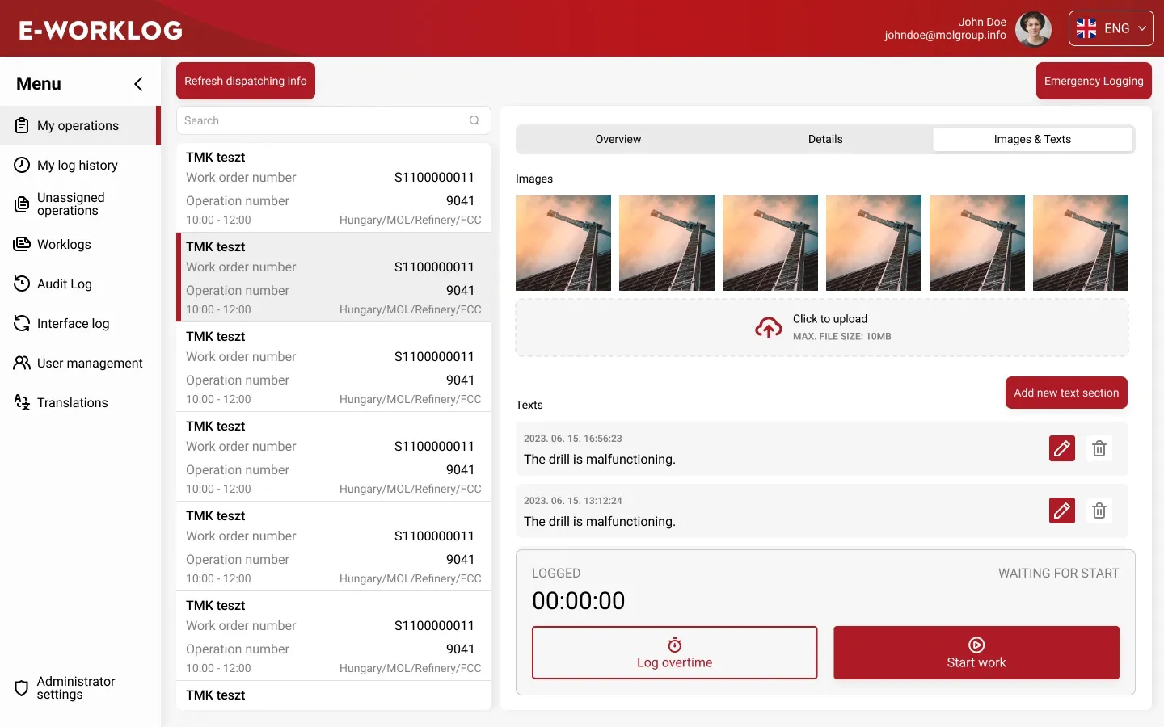1164x727 pixels.
Task: Click the "Images" section heading
Action: (534, 179)
